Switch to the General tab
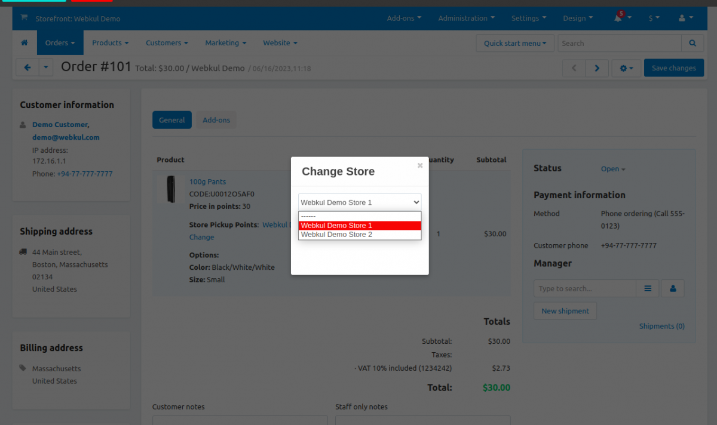Viewport: 717px width, 425px height. tap(172, 120)
